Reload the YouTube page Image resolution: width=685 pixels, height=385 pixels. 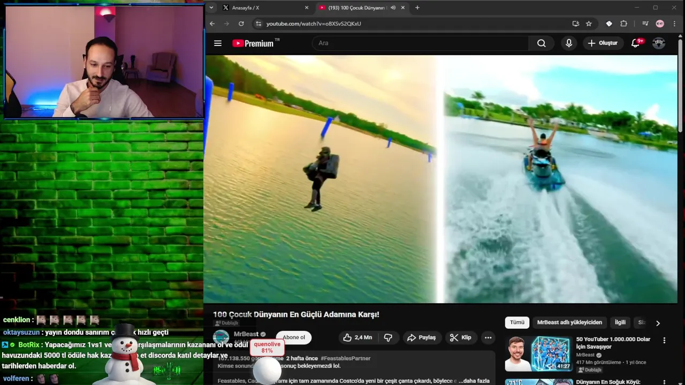[x=241, y=24]
